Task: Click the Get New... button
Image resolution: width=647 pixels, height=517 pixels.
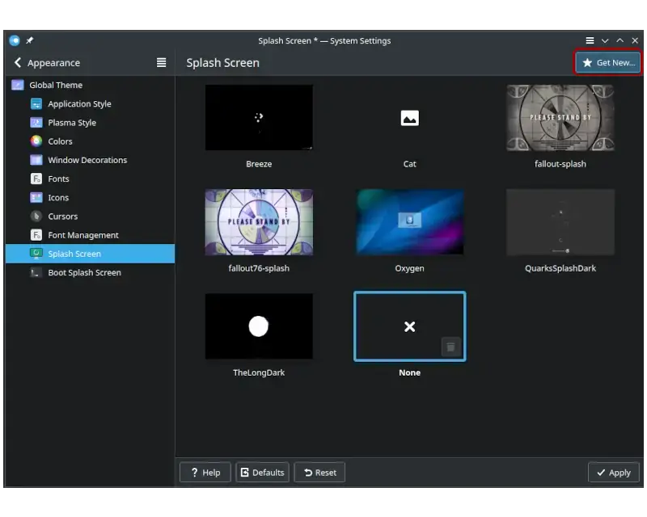Action: click(607, 62)
